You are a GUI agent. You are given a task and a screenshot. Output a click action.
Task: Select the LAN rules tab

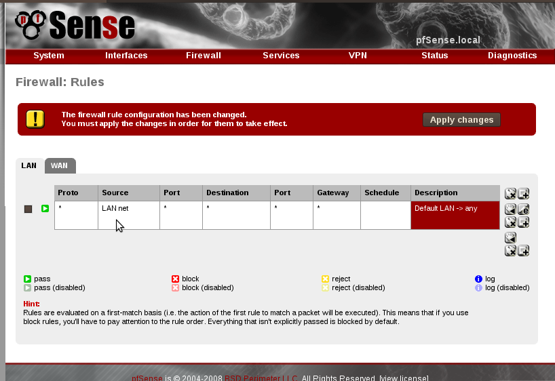[29, 165]
